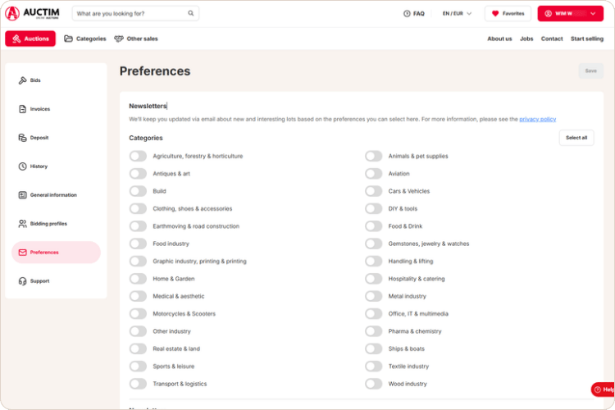615x410 pixels.
Task: Switch on DIY & tools
Action: tap(373, 208)
